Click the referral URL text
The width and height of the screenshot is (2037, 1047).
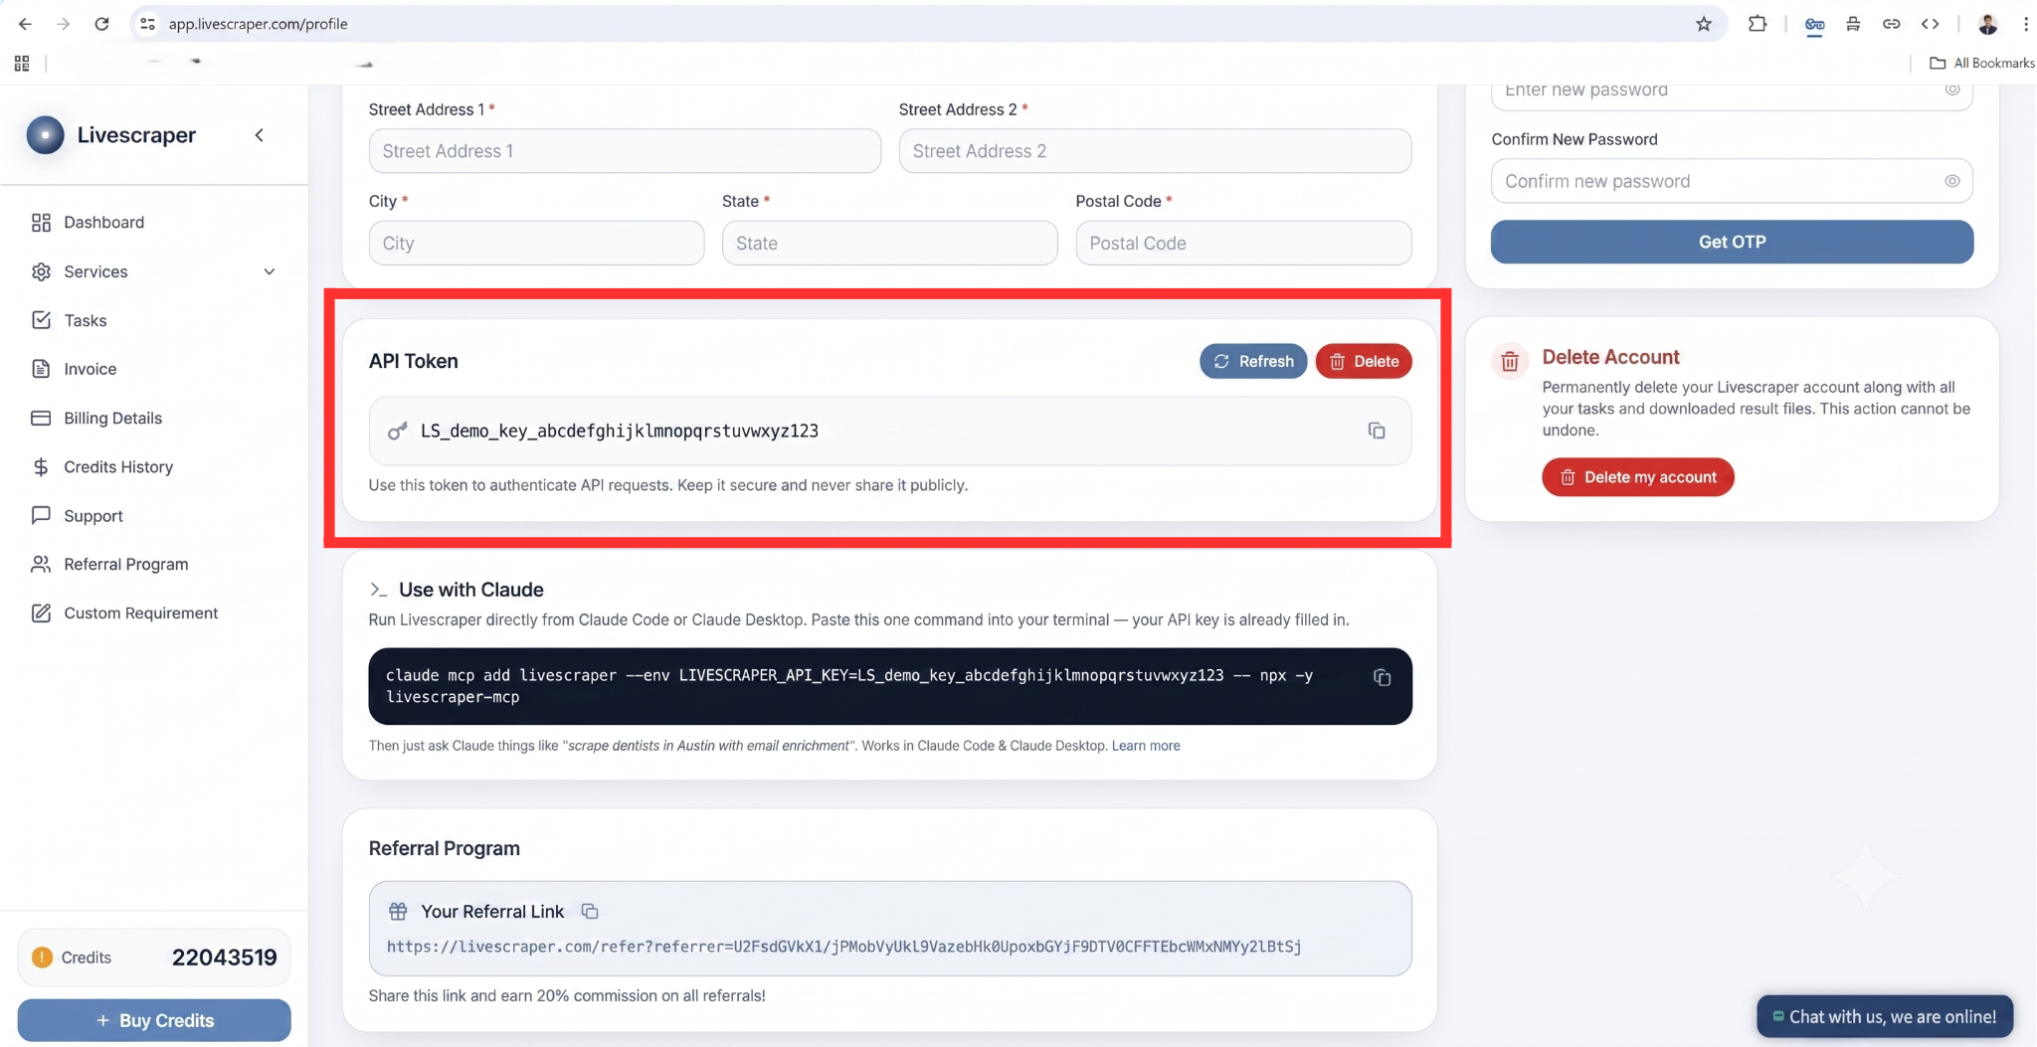tap(843, 947)
